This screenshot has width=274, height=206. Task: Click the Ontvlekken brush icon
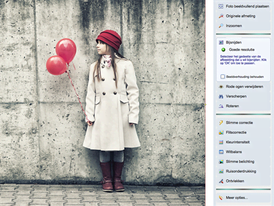[221, 181]
